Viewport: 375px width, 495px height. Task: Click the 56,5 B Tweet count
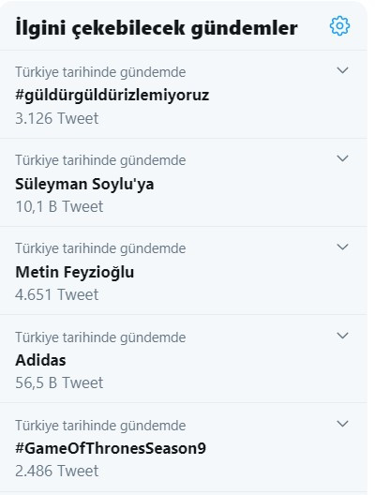pyautogui.click(x=59, y=382)
